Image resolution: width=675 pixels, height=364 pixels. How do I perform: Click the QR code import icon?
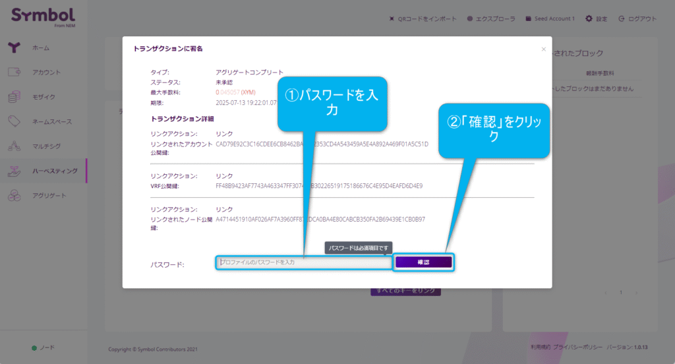[x=392, y=18]
